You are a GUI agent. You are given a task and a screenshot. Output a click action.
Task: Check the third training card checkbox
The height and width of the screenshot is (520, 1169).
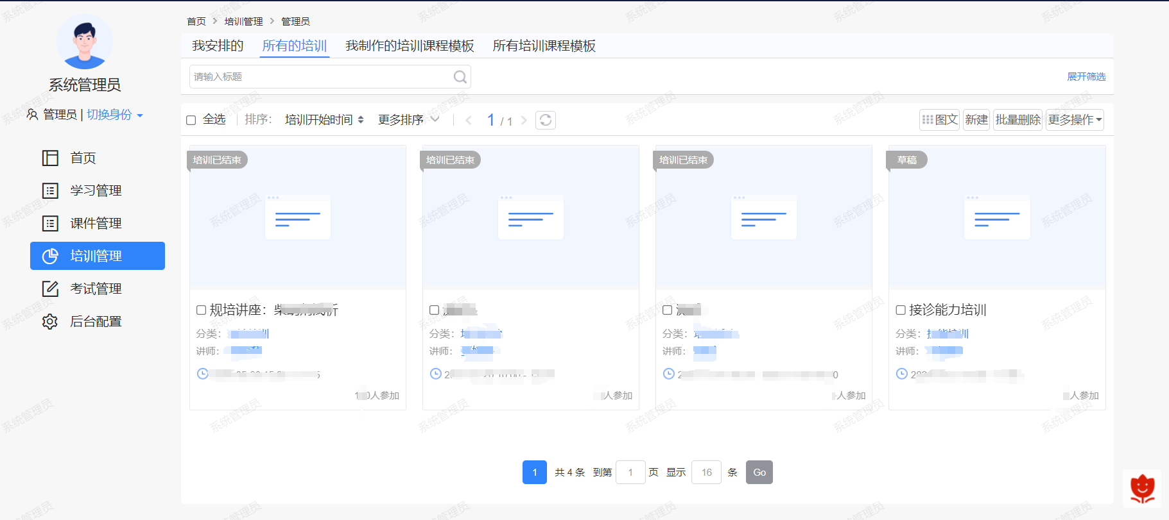coord(667,310)
